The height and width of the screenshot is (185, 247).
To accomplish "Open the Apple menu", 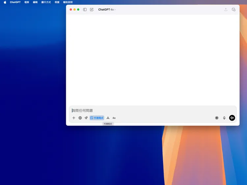I will (5, 2).
